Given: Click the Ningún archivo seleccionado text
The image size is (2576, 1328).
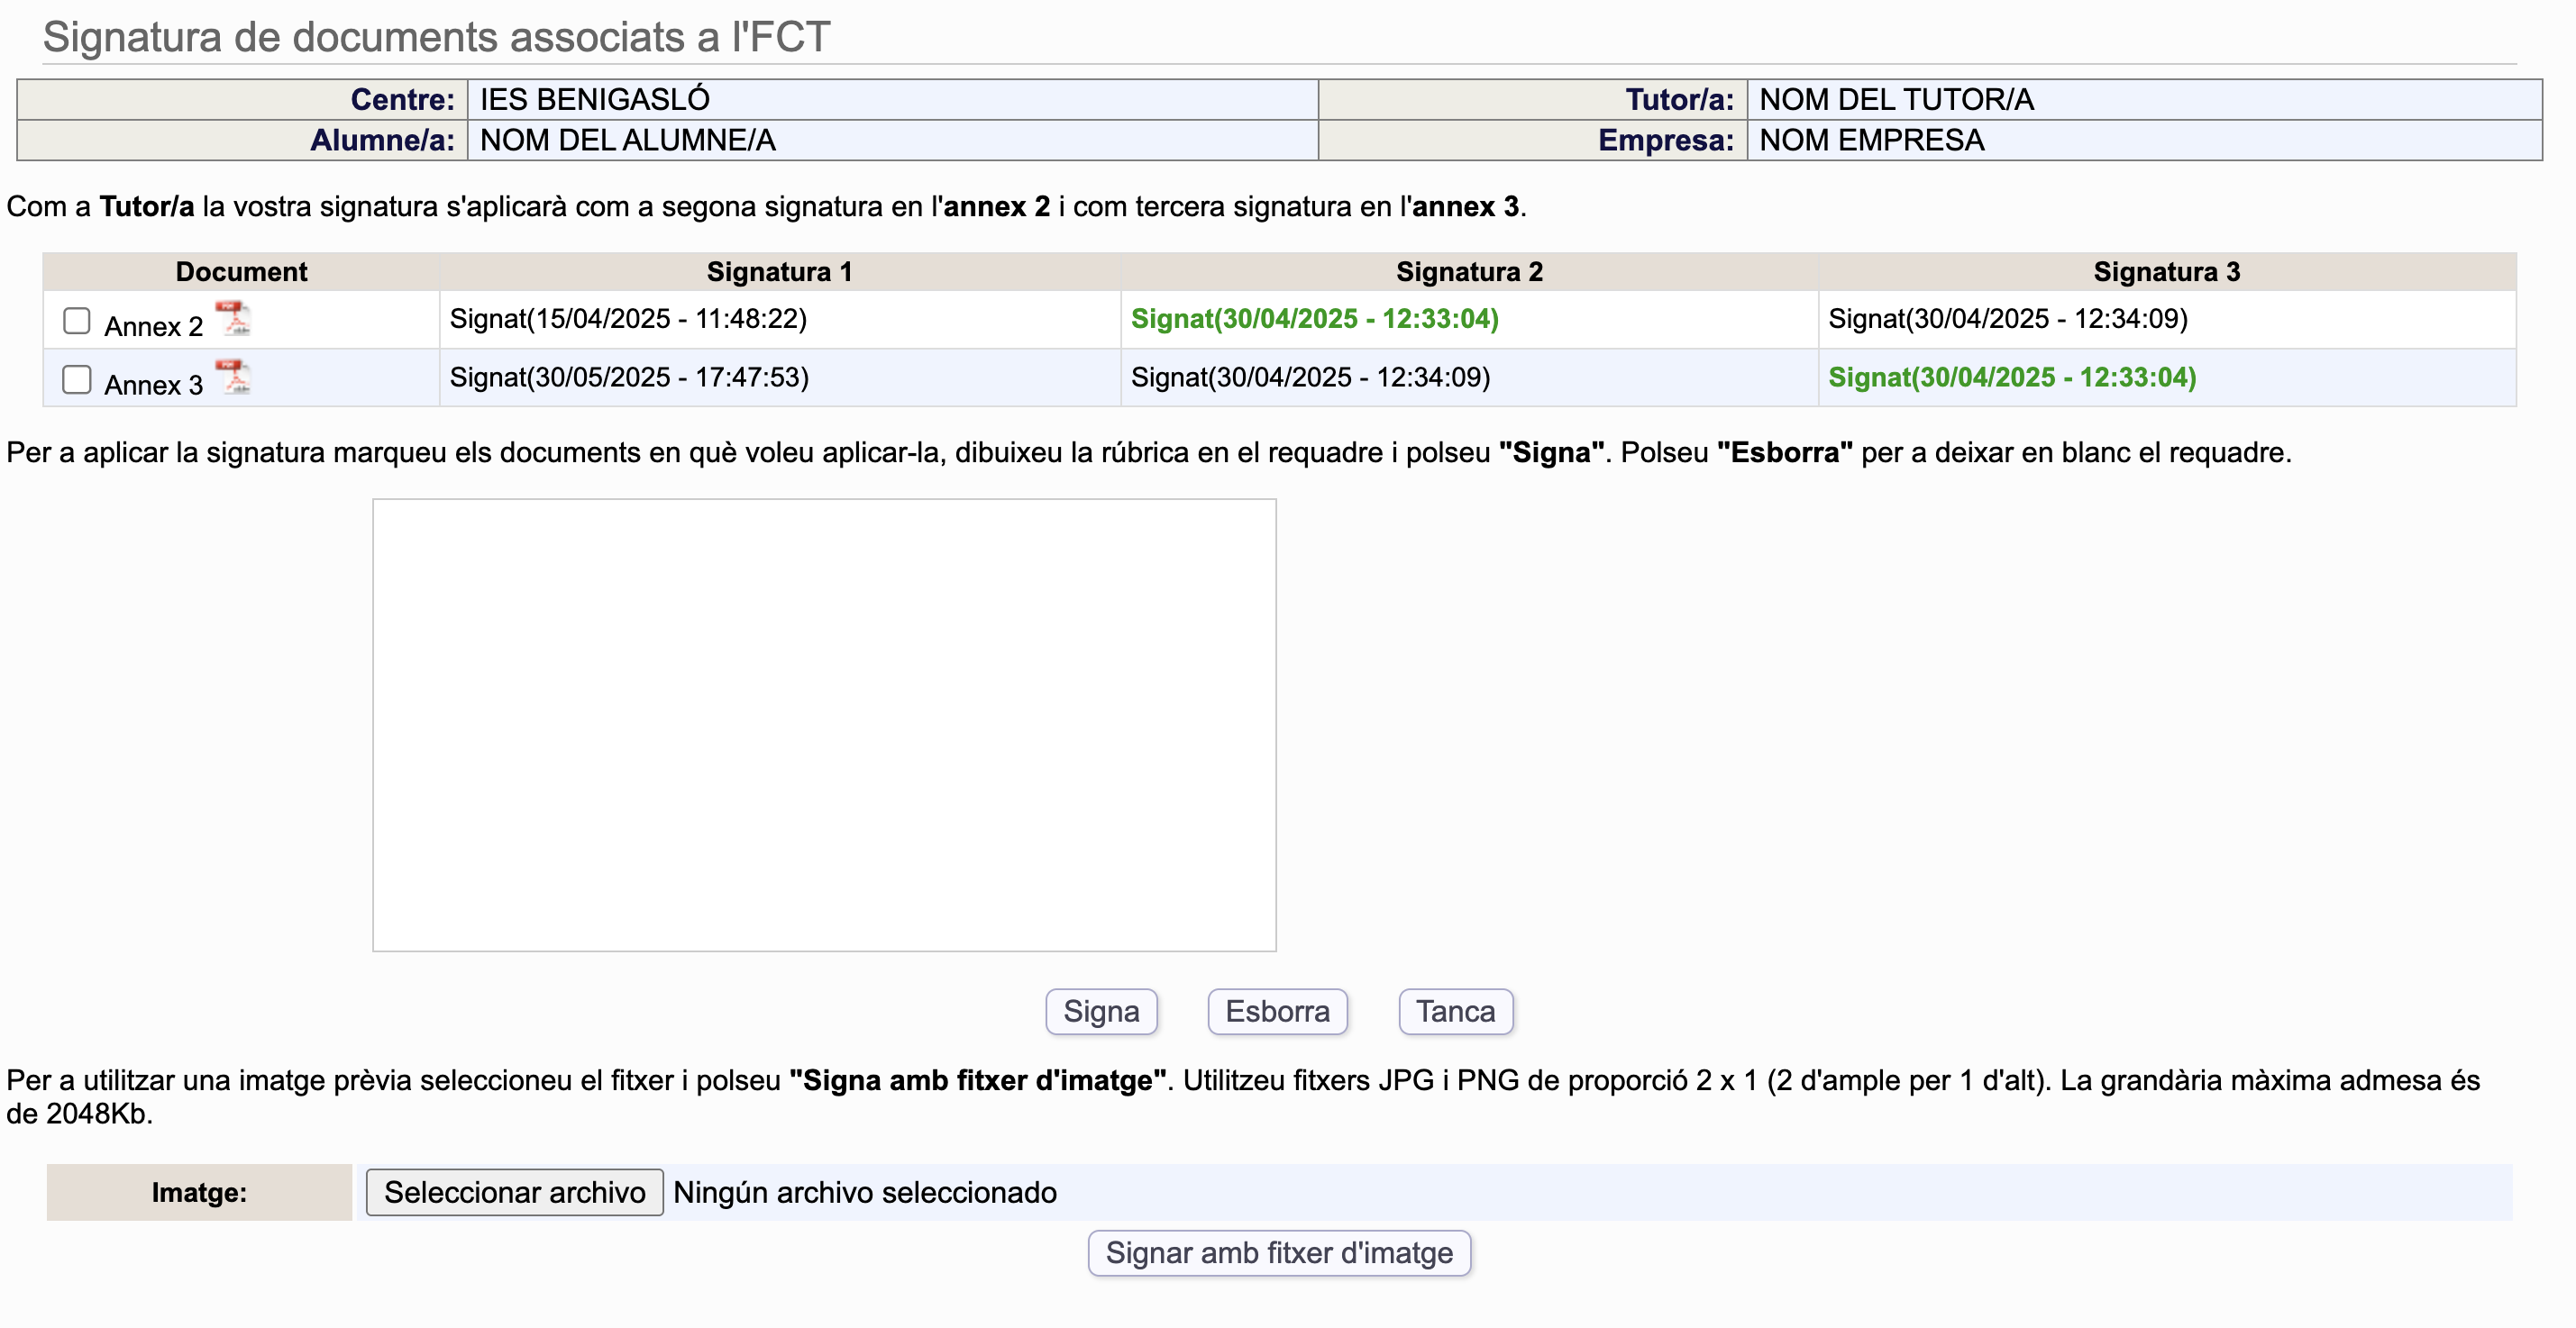Looking at the screenshot, I should [x=864, y=1192].
